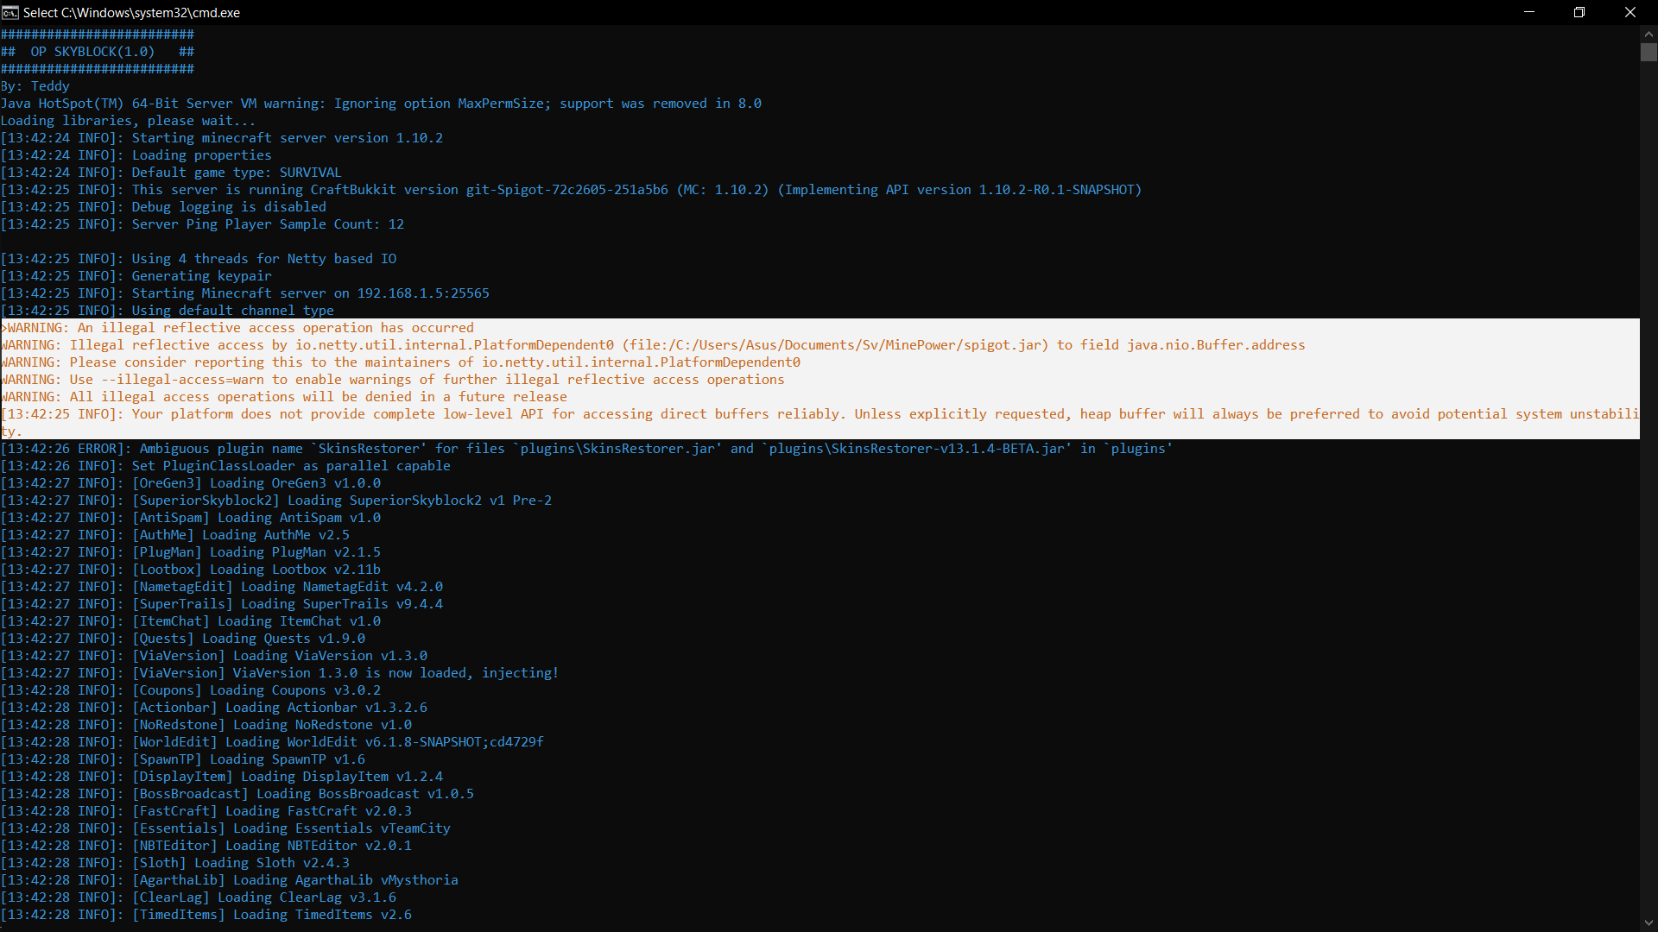Click the OP SKYBLOCK(1.0) banner line
This screenshot has height=932, width=1658.
92,52
